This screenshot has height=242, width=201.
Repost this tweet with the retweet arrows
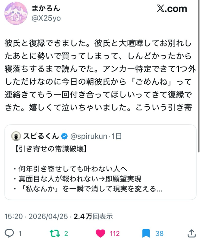click(x=55, y=233)
